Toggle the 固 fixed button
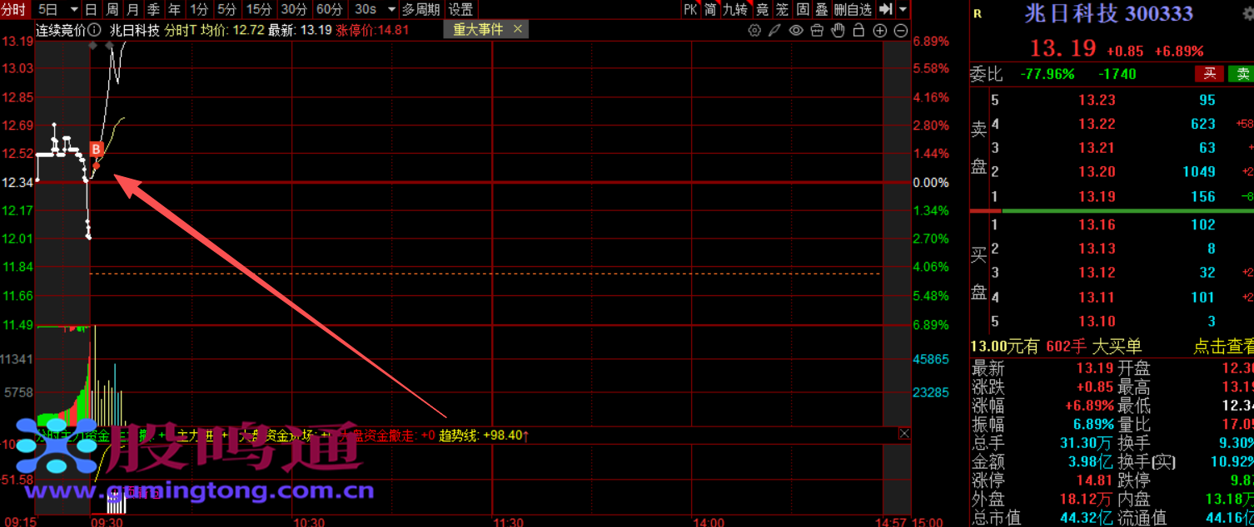Image resolution: width=1254 pixels, height=527 pixels. [x=803, y=10]
